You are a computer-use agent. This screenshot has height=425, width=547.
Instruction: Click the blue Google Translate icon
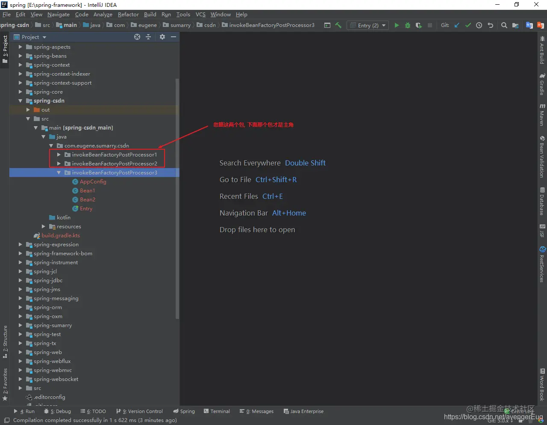(x=529, y=25)
